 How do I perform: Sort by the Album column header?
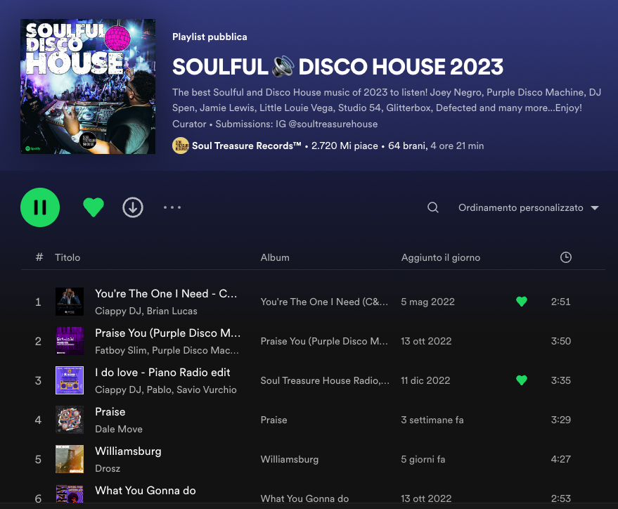click(275, 257)
